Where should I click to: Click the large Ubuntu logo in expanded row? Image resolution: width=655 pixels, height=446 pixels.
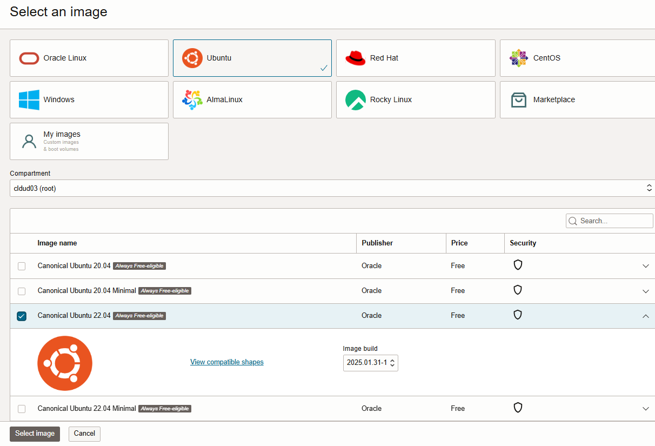[65, 363]
